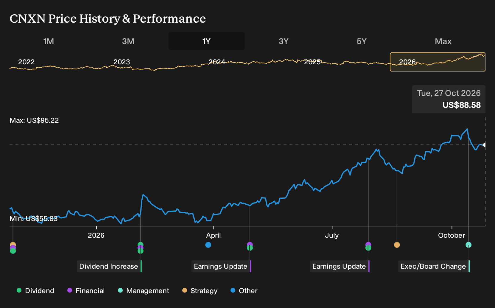495x308 pixels.
Task: Toggle the Other legend item
Action: [x=244, y=291]
